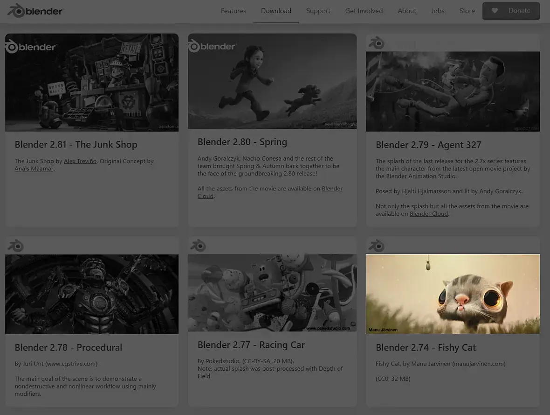
Task: Open the Procedural robot splash image
Action: coord(92,294)
